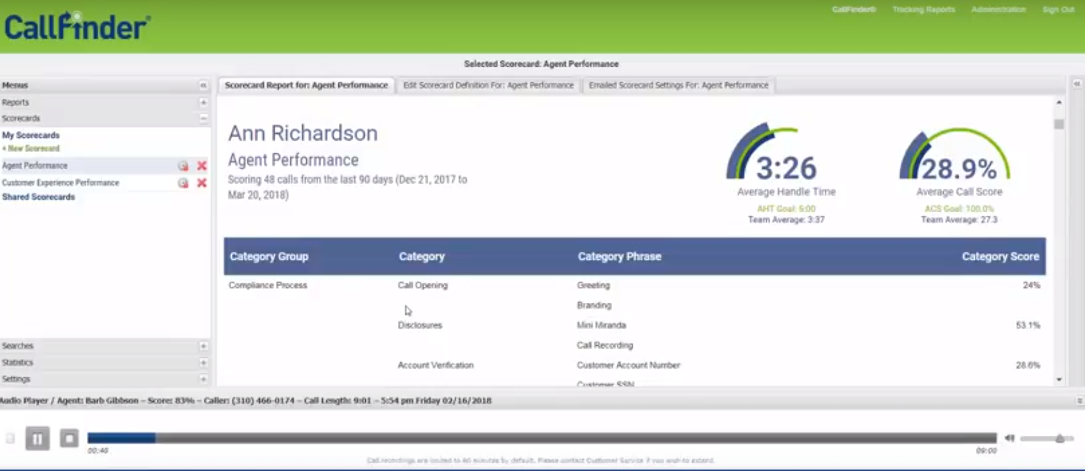Click the Average Call Score gauge
The height and width of the screenshot is (471, 1085).
click(x=955, y=154)
